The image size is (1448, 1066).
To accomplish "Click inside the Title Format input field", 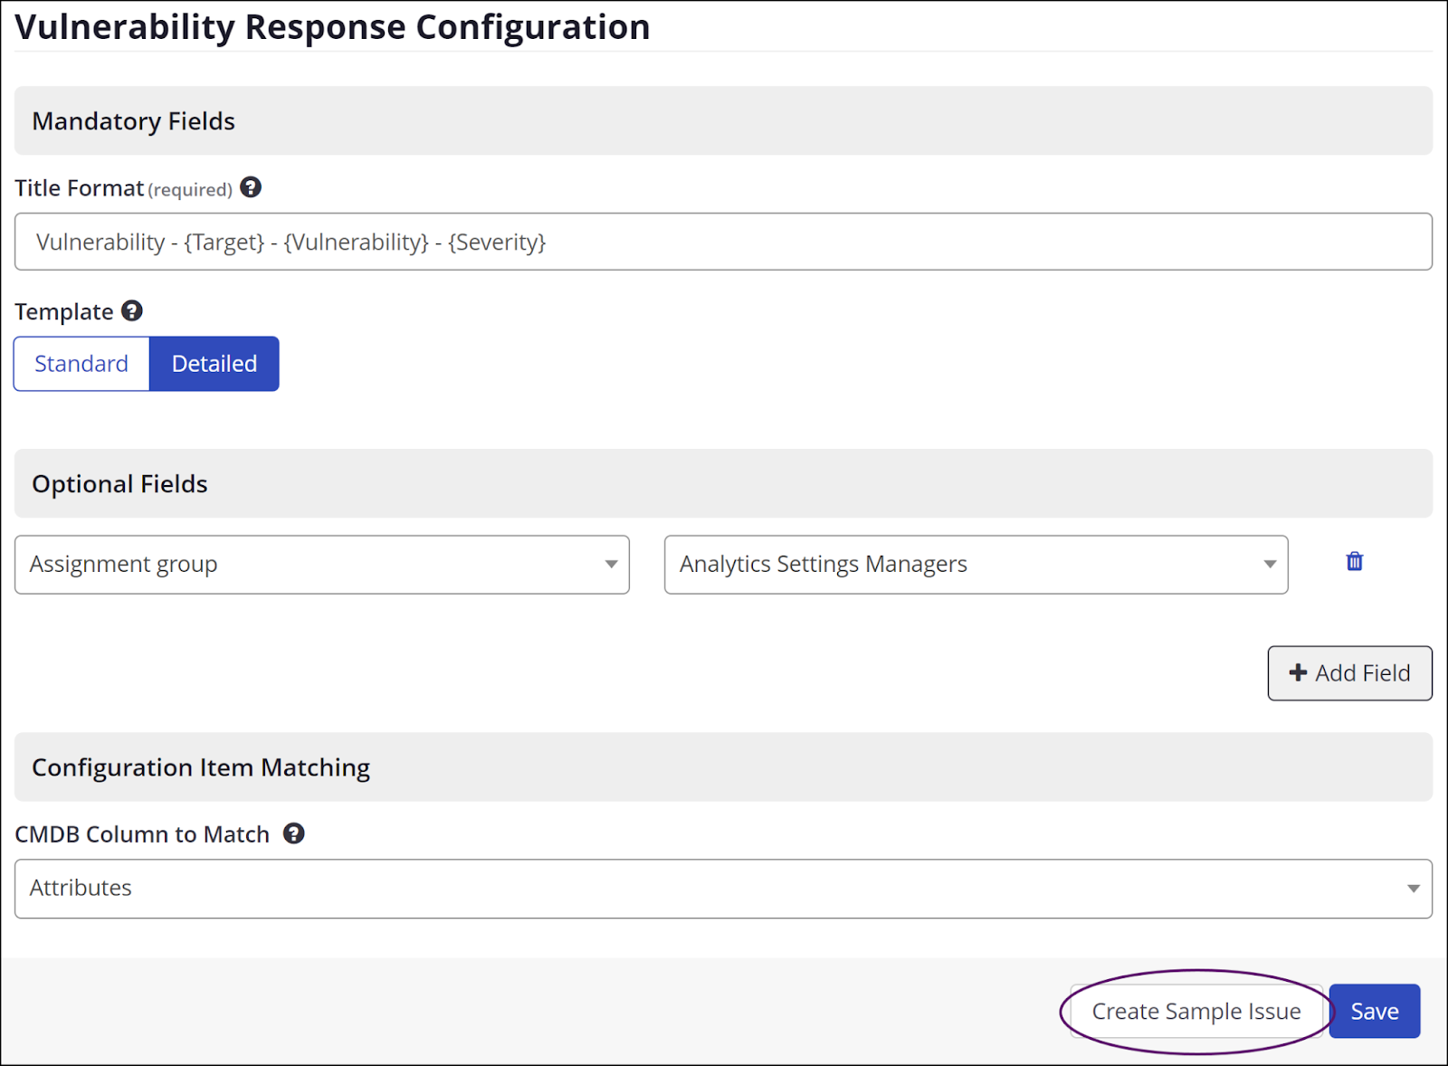I will (x=723, y=242).
